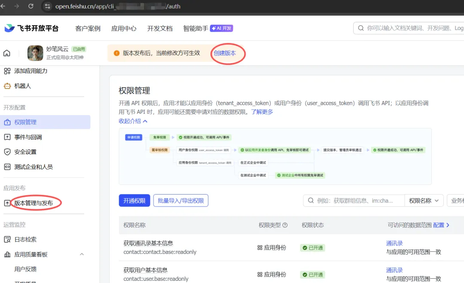Click the 妙笔风云 app avatar
464x283 pixels.
point(35,53)
